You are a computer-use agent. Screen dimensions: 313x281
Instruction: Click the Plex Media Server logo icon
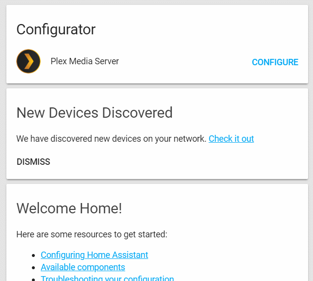coord(28,61)
